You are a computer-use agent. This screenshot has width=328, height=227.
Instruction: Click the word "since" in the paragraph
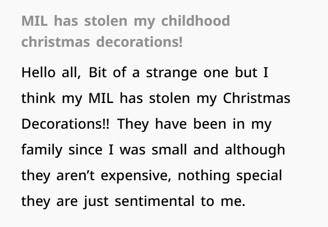88,151
